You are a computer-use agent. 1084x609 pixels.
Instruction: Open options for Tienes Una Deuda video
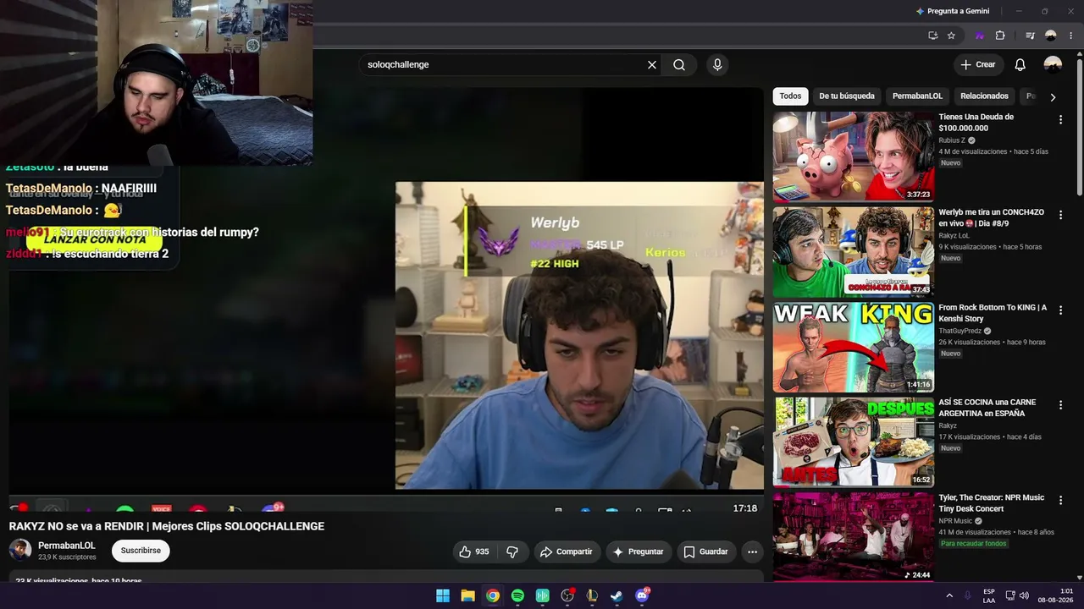click(x=1060, y=120)
